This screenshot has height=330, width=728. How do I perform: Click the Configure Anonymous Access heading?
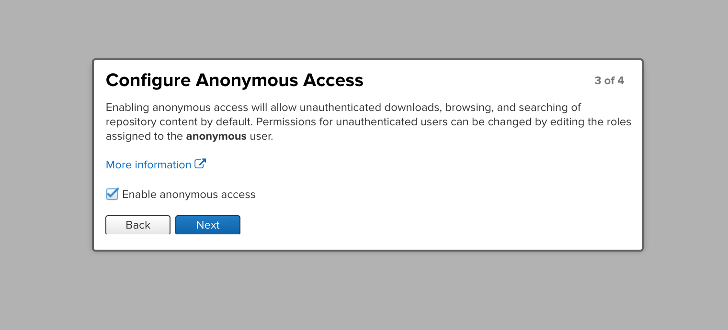(x=234, y=80)
